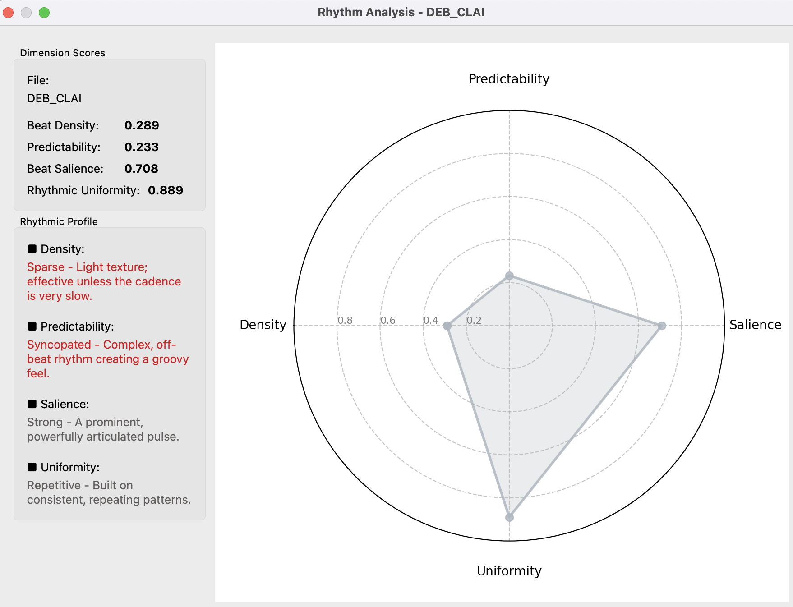
Task: Click the DEB_CLAI file name text
Action: [x=54, y=98]
